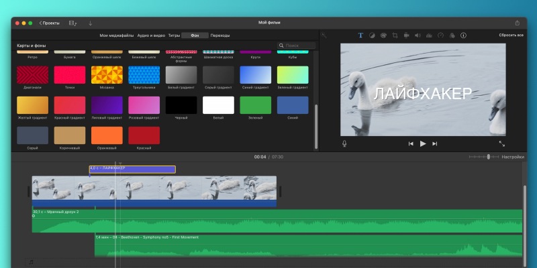Viewport: 537px width, 268px height.
Task: Choose the Синий solid background
Action: [x=293, y=105]
